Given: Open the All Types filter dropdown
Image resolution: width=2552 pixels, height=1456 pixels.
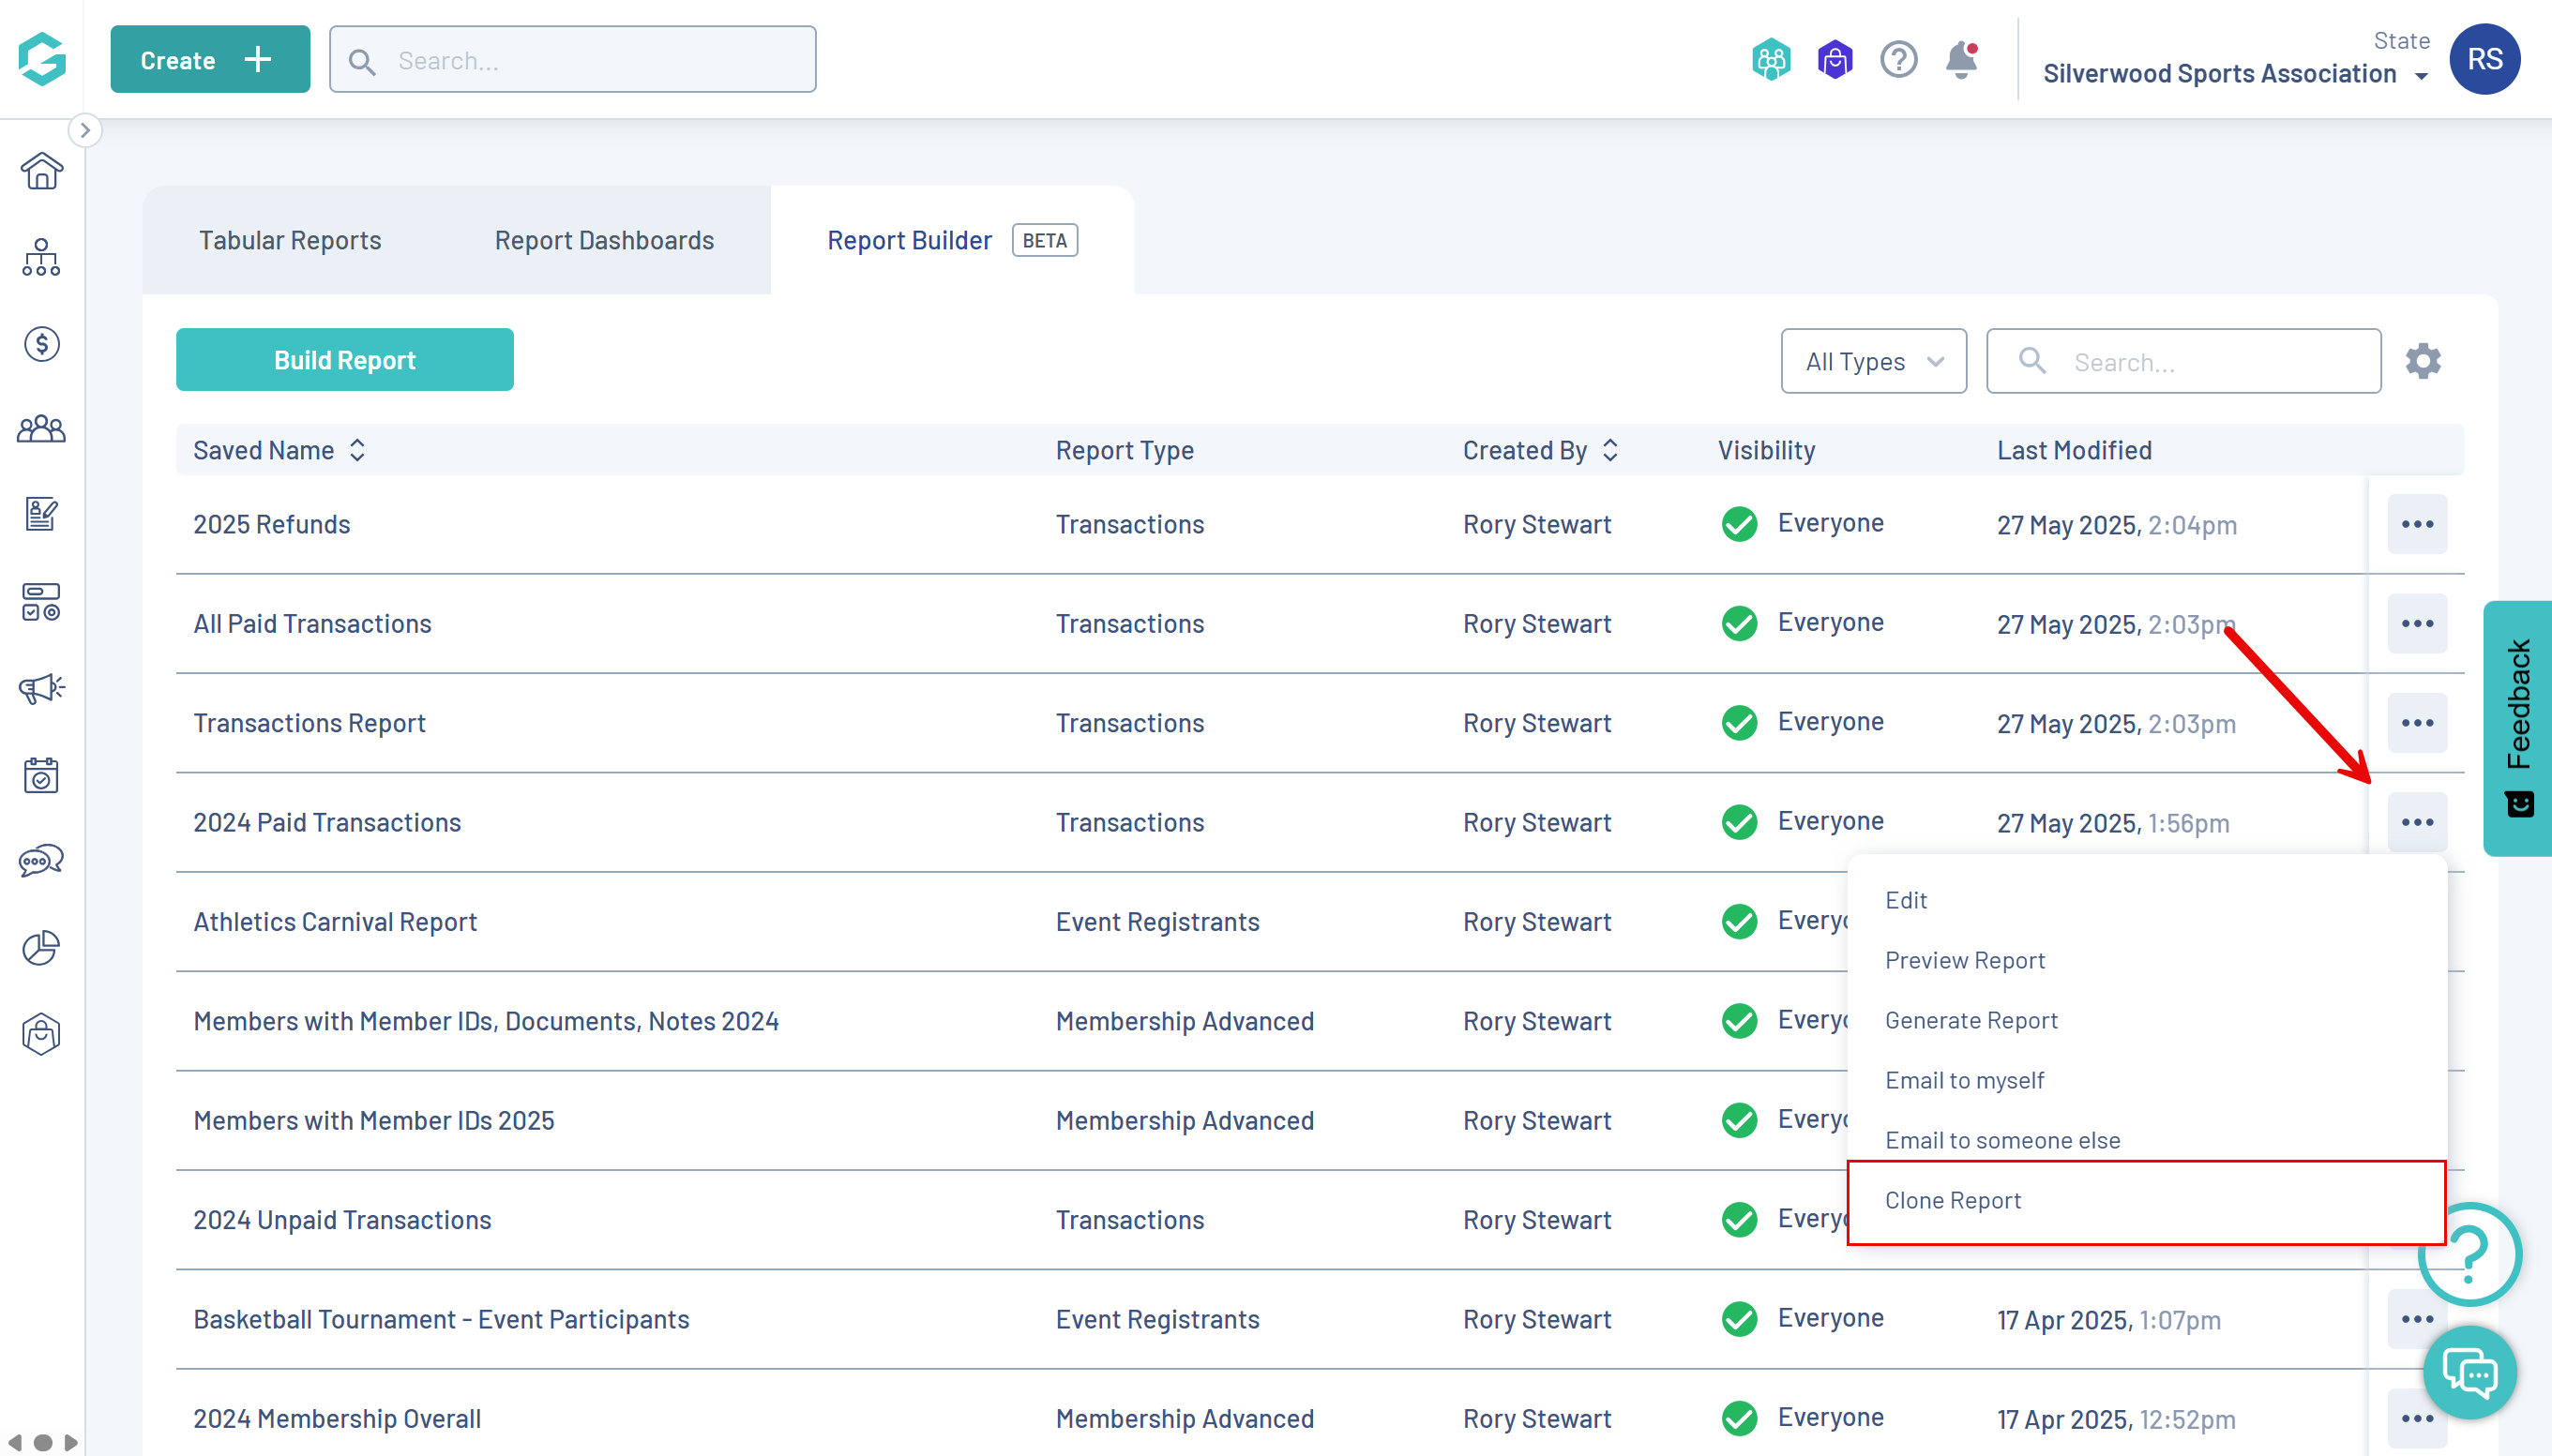Looking at the screenshot, I should (x=1873, y=361).
